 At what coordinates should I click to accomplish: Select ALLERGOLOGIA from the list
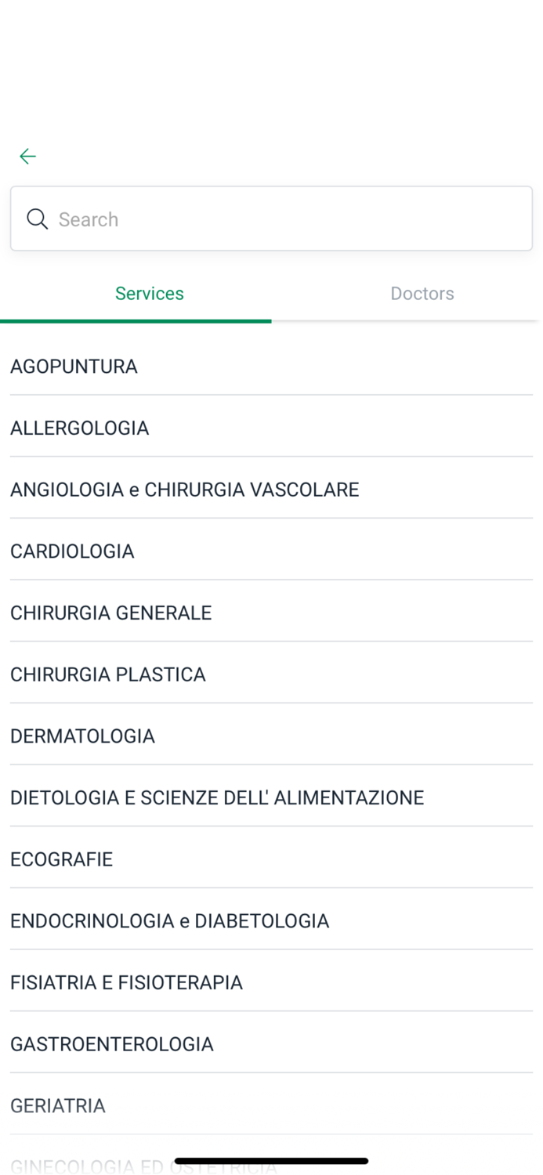(79, 428)
